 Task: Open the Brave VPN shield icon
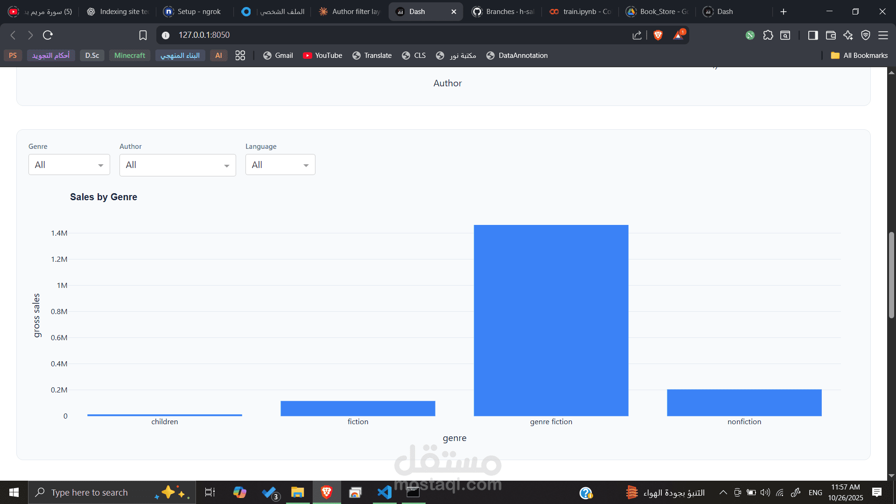(x=866, y=35)
